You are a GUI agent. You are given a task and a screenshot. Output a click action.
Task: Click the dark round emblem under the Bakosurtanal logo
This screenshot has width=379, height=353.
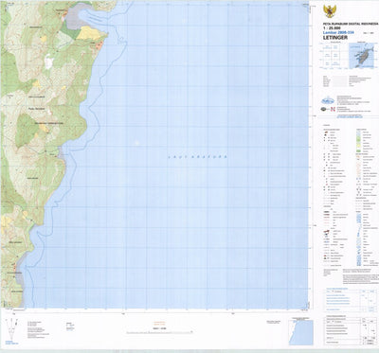pos(324,109)
